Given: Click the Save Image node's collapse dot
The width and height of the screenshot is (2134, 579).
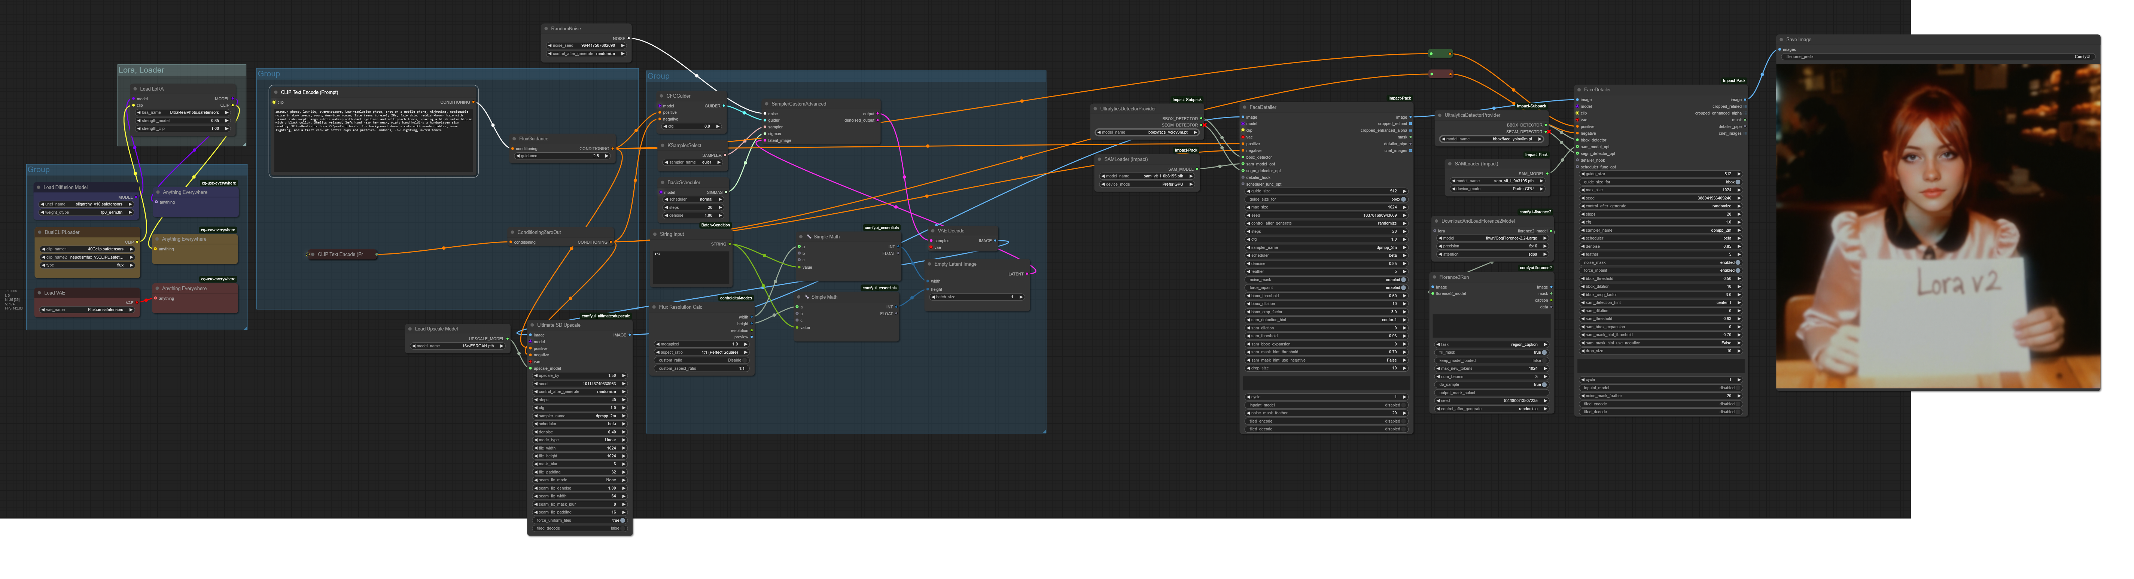Looking at the screenshot, I should pyautogui.click(x=1781, y=40).
